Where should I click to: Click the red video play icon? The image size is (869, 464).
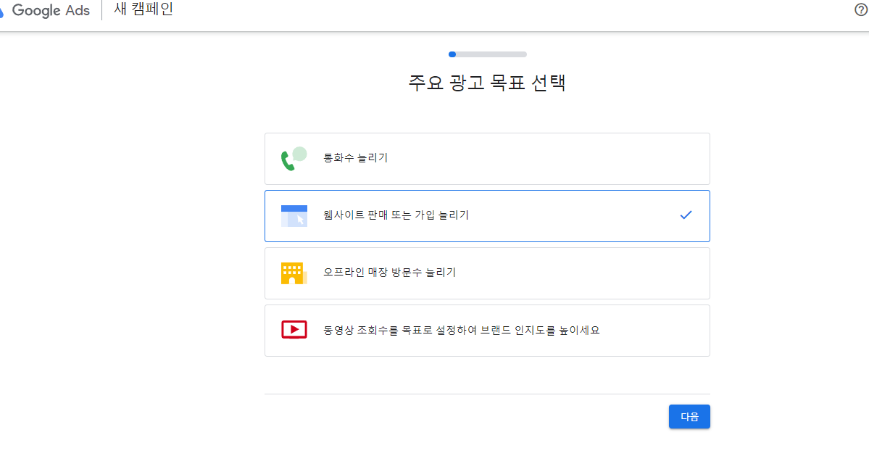(x=294, y=330)
